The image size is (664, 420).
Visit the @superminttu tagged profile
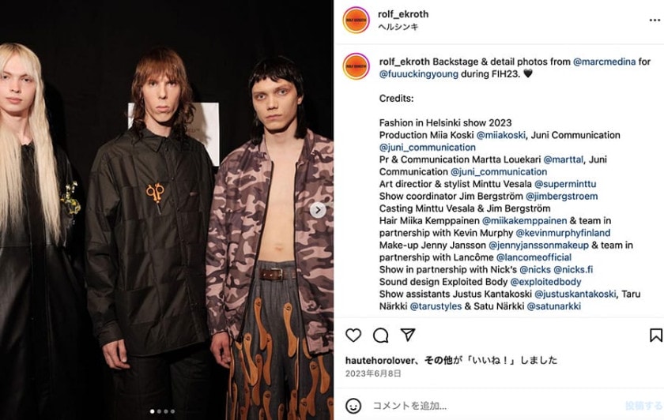(565, 185)
